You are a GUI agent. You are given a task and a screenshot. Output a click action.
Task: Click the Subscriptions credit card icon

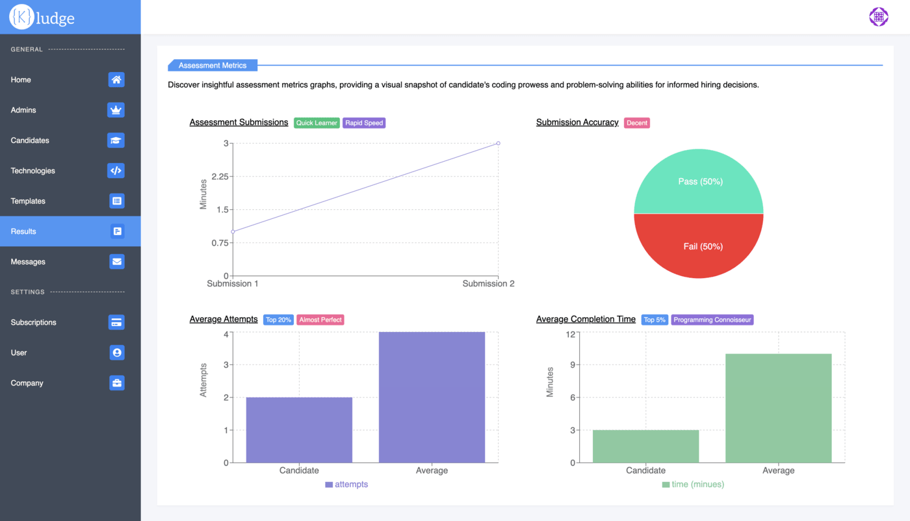coord(116,322)
